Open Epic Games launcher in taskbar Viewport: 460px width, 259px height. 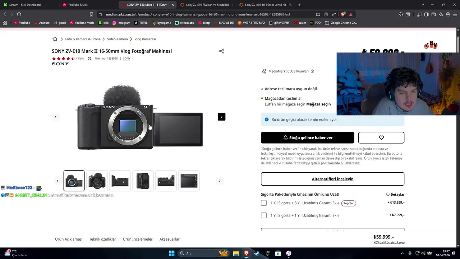(x=267, y=253)
